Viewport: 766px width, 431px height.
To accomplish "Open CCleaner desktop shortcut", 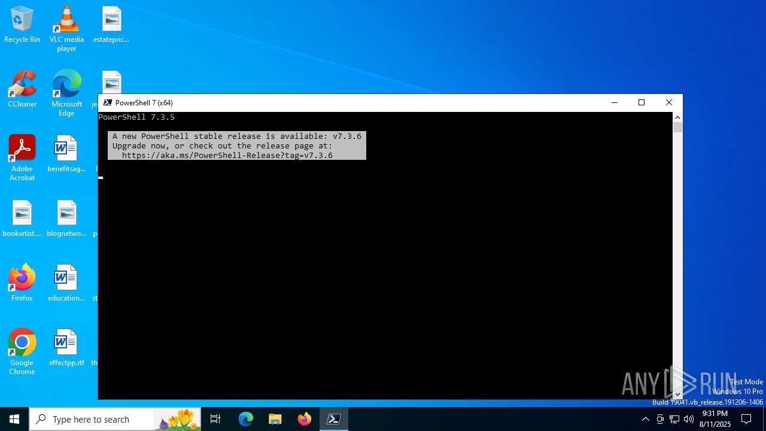I will point(22,90).
